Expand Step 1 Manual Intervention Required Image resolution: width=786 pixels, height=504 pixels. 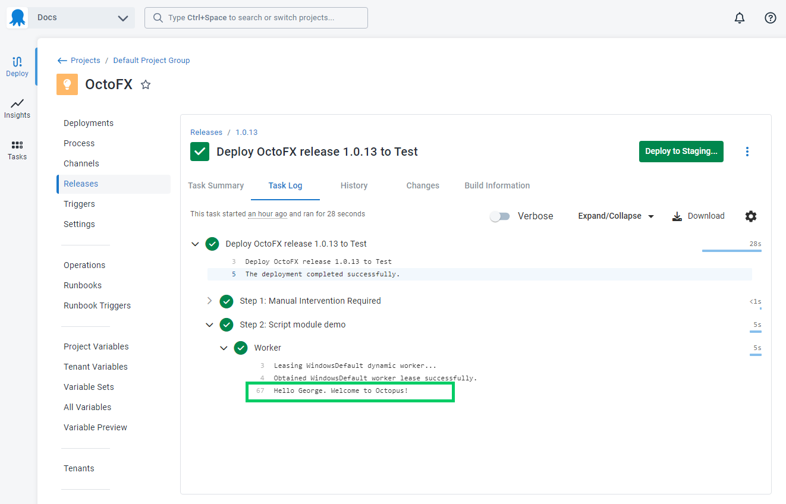[x=209, y=301]
